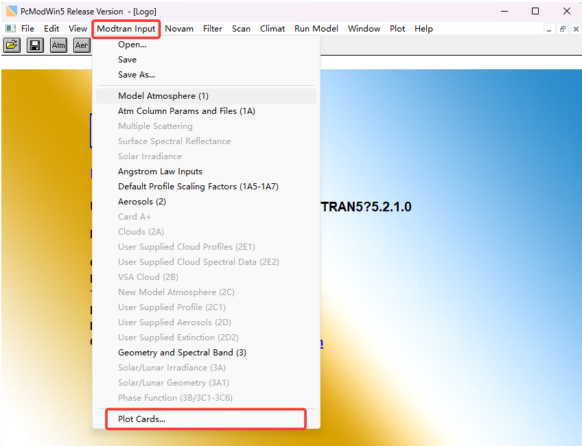Image resolution: width=582 pixels, height=446 pixels.
Task: Open the Window menu
Action: pos(364,29)
